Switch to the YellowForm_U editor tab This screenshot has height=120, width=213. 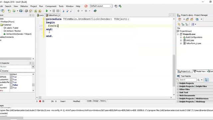click(x=53, y=15)
